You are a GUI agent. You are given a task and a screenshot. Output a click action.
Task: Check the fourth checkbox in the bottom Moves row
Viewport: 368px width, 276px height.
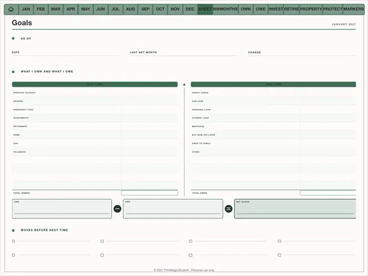coord(279,255)
